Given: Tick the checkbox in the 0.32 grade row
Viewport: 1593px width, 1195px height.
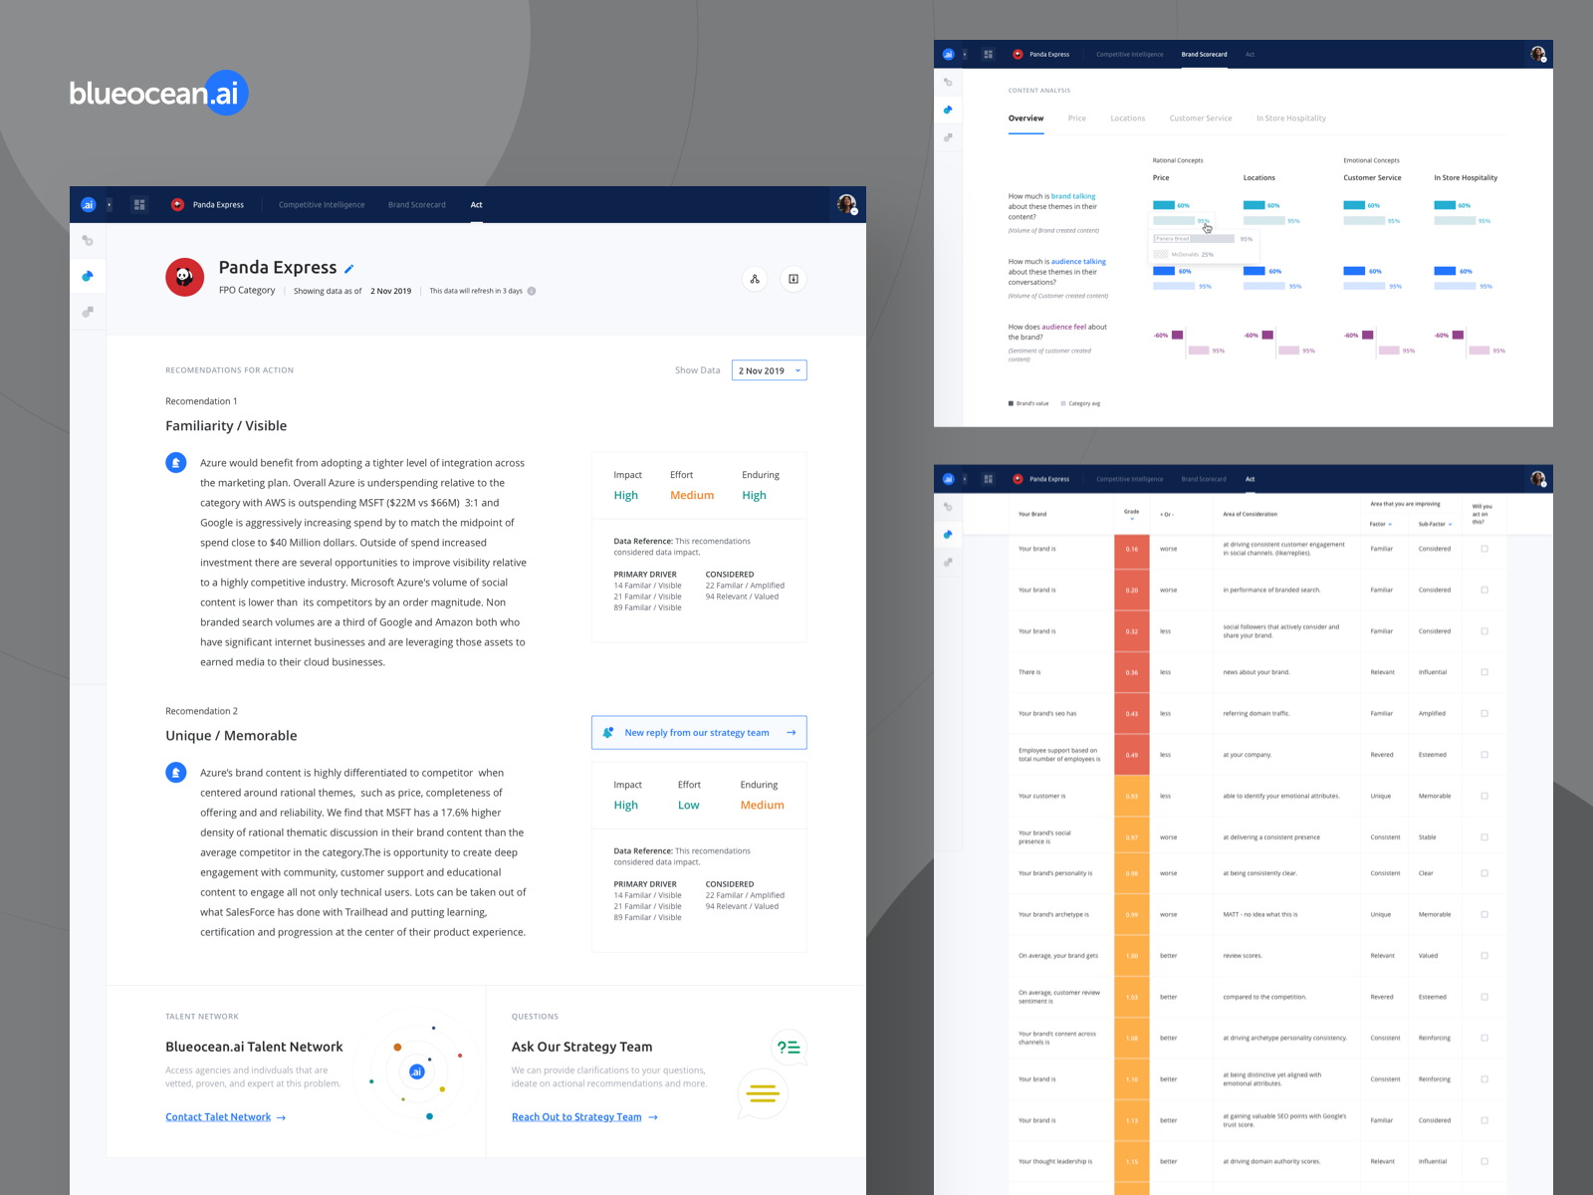Looking at the screenshot, I should pyautogui.click(x=1484, y=631).
